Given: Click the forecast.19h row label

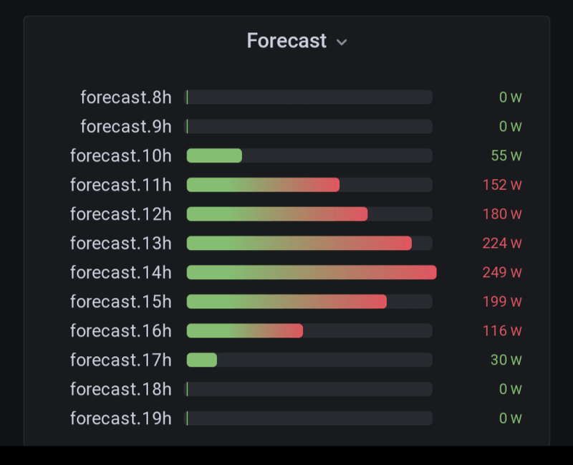Looking at the screenshot, I should pyautogui.click(x=121, y=418).
